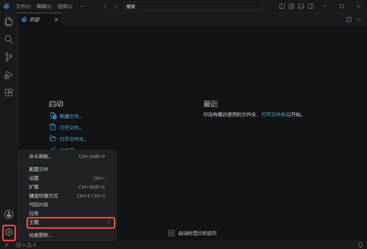Click the 搜索 command center field
367x249 pixels.
click(x=193, y=6)
